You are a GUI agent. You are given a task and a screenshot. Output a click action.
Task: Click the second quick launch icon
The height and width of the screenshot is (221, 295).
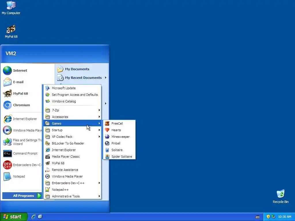40,217
